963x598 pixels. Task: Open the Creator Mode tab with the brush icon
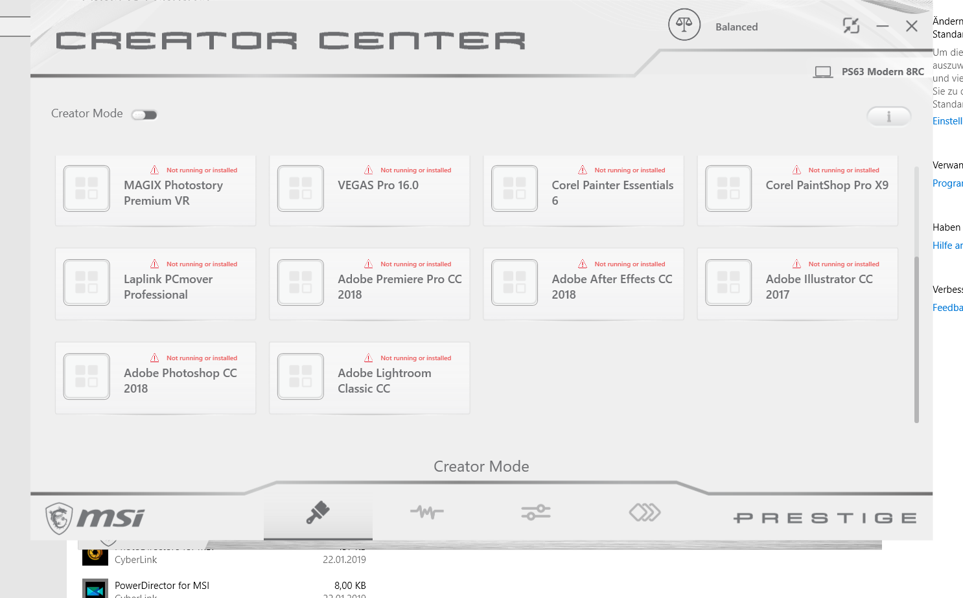tap(318, 513)
